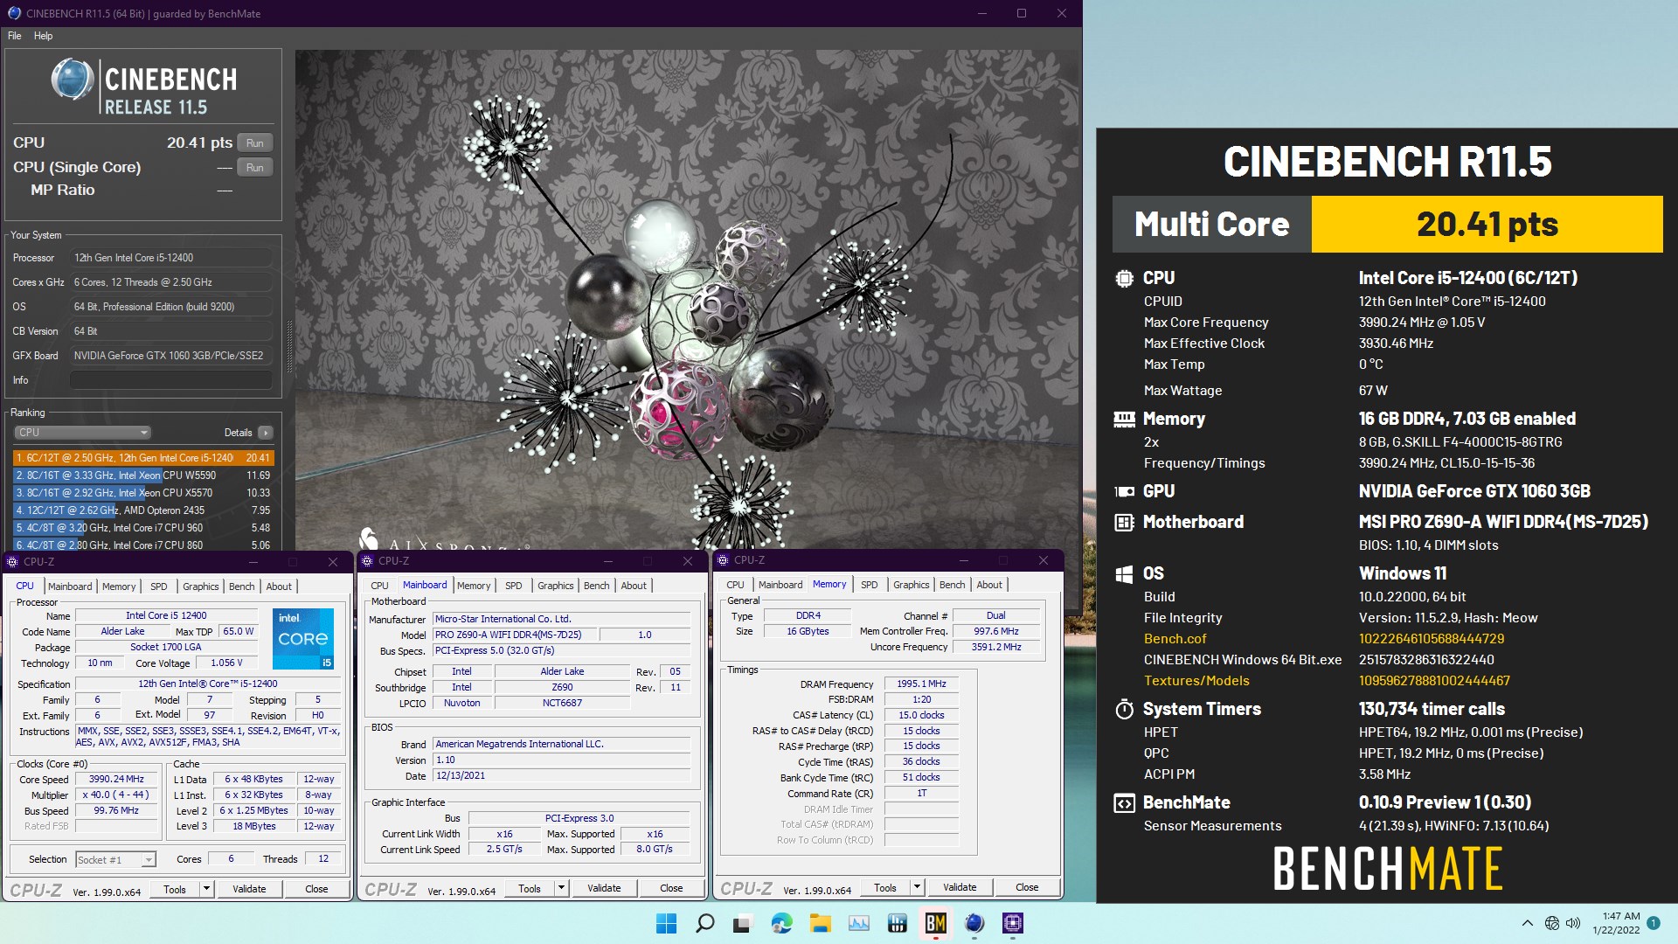
Task: Click the Core Speed value field
Action: (116, 779)
